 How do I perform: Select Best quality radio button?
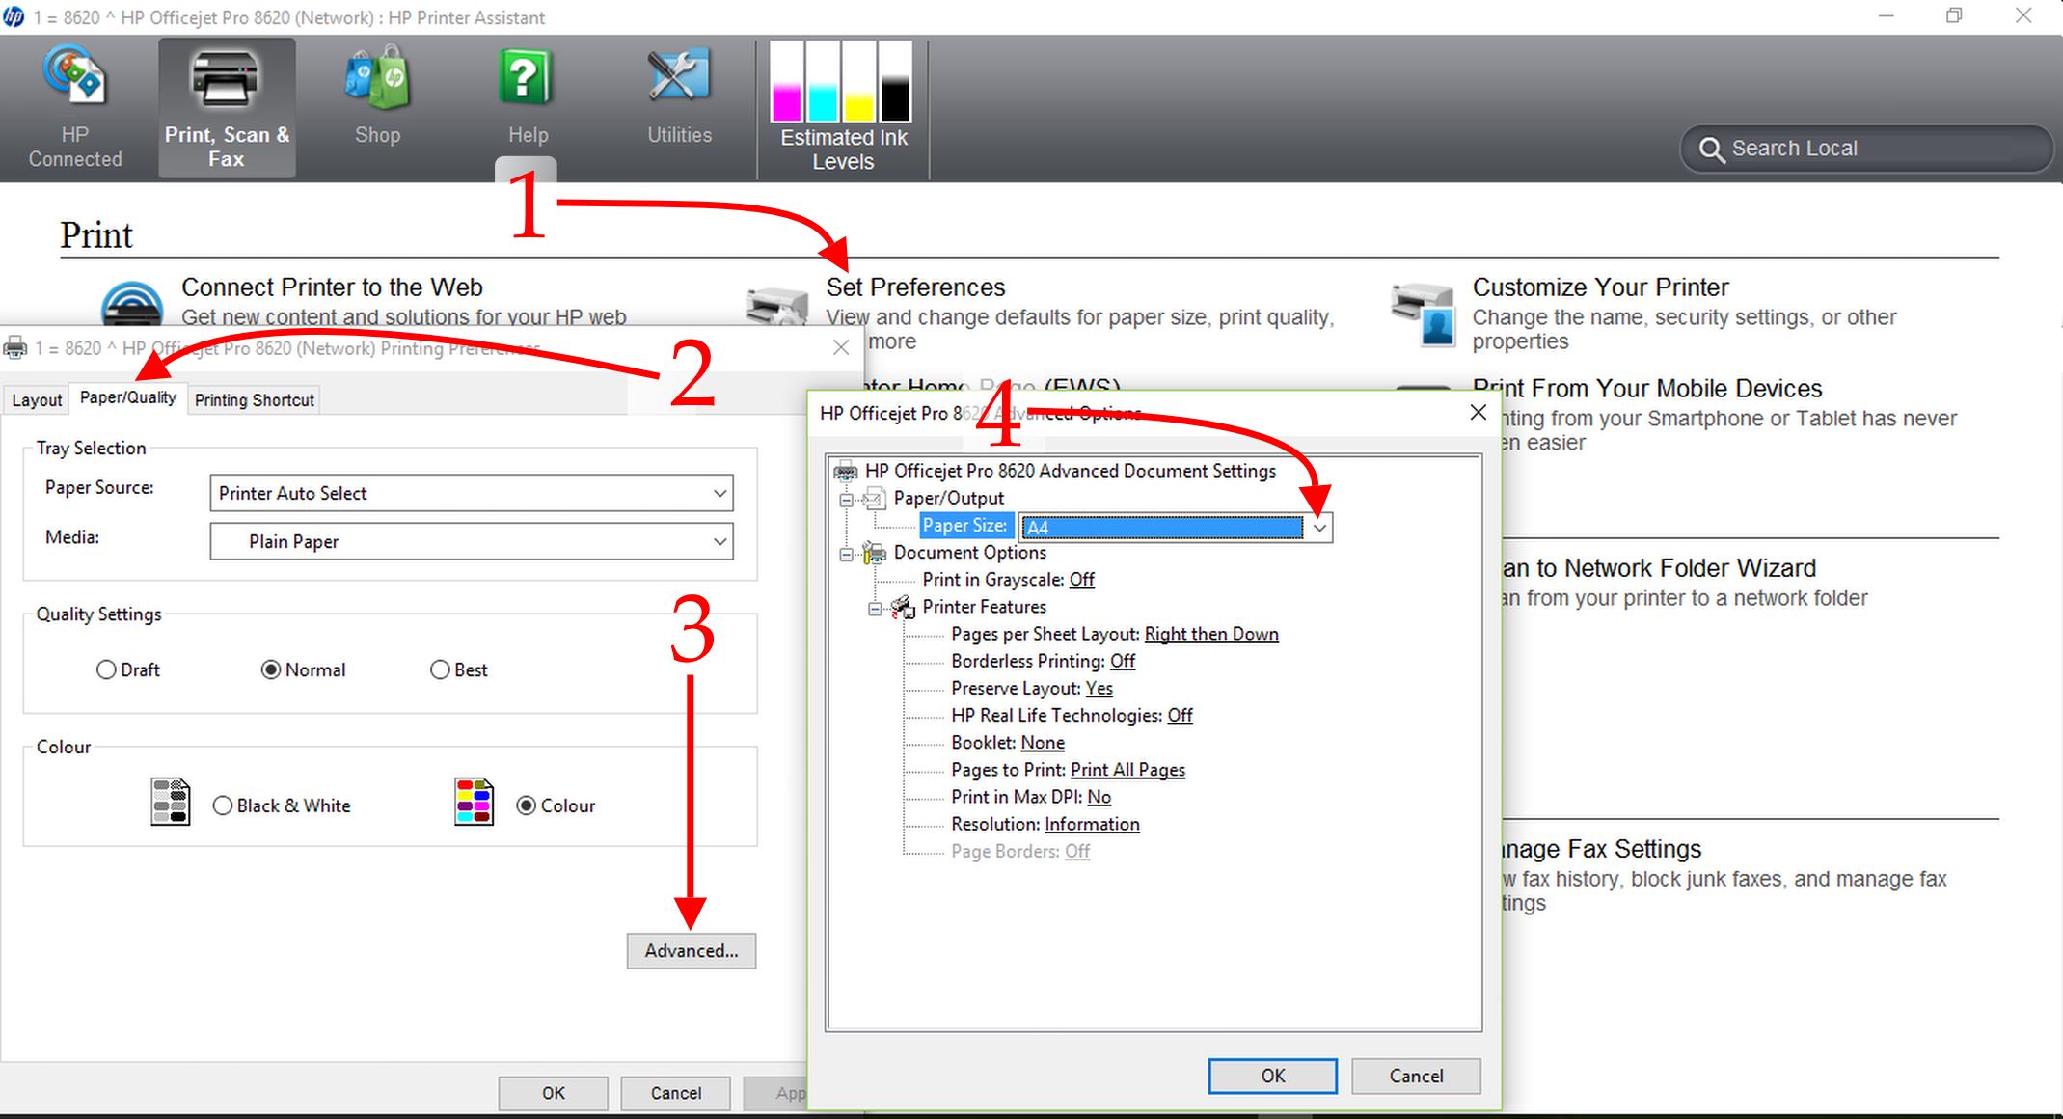coord(440,669)
